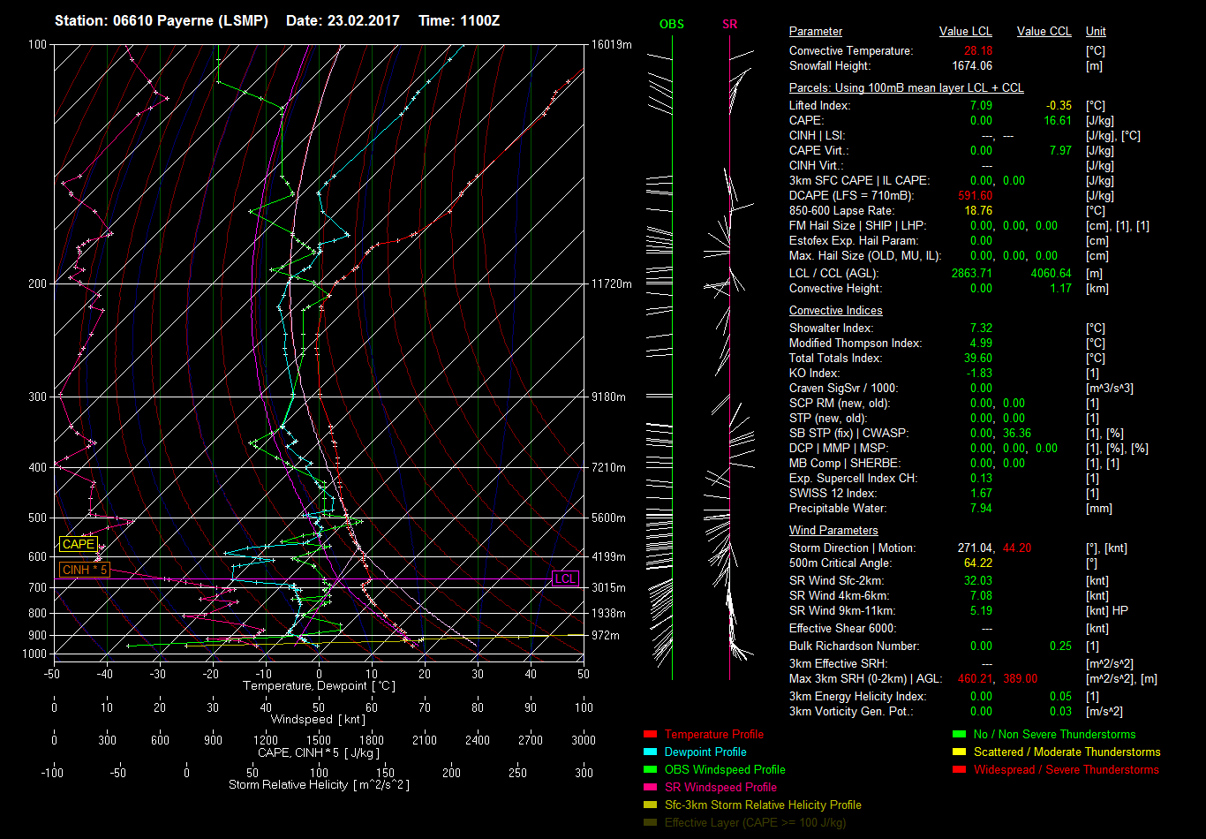
Task: Click the pink SR Windspeed Profile swatch
Action: (x=651, y=787)
